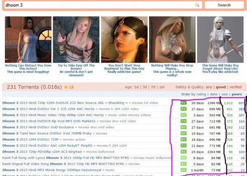Click verified badge 5 on the 2264 MB row
Image resolution: width=247 pixels, height=176 pixels.
pyautogui.click(x=184, y=152)
